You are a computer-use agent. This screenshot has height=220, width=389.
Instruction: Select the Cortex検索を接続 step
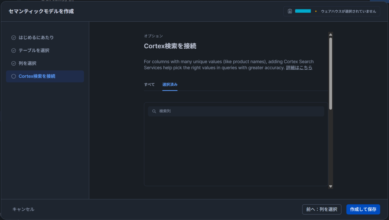click(x=45, y=77)
